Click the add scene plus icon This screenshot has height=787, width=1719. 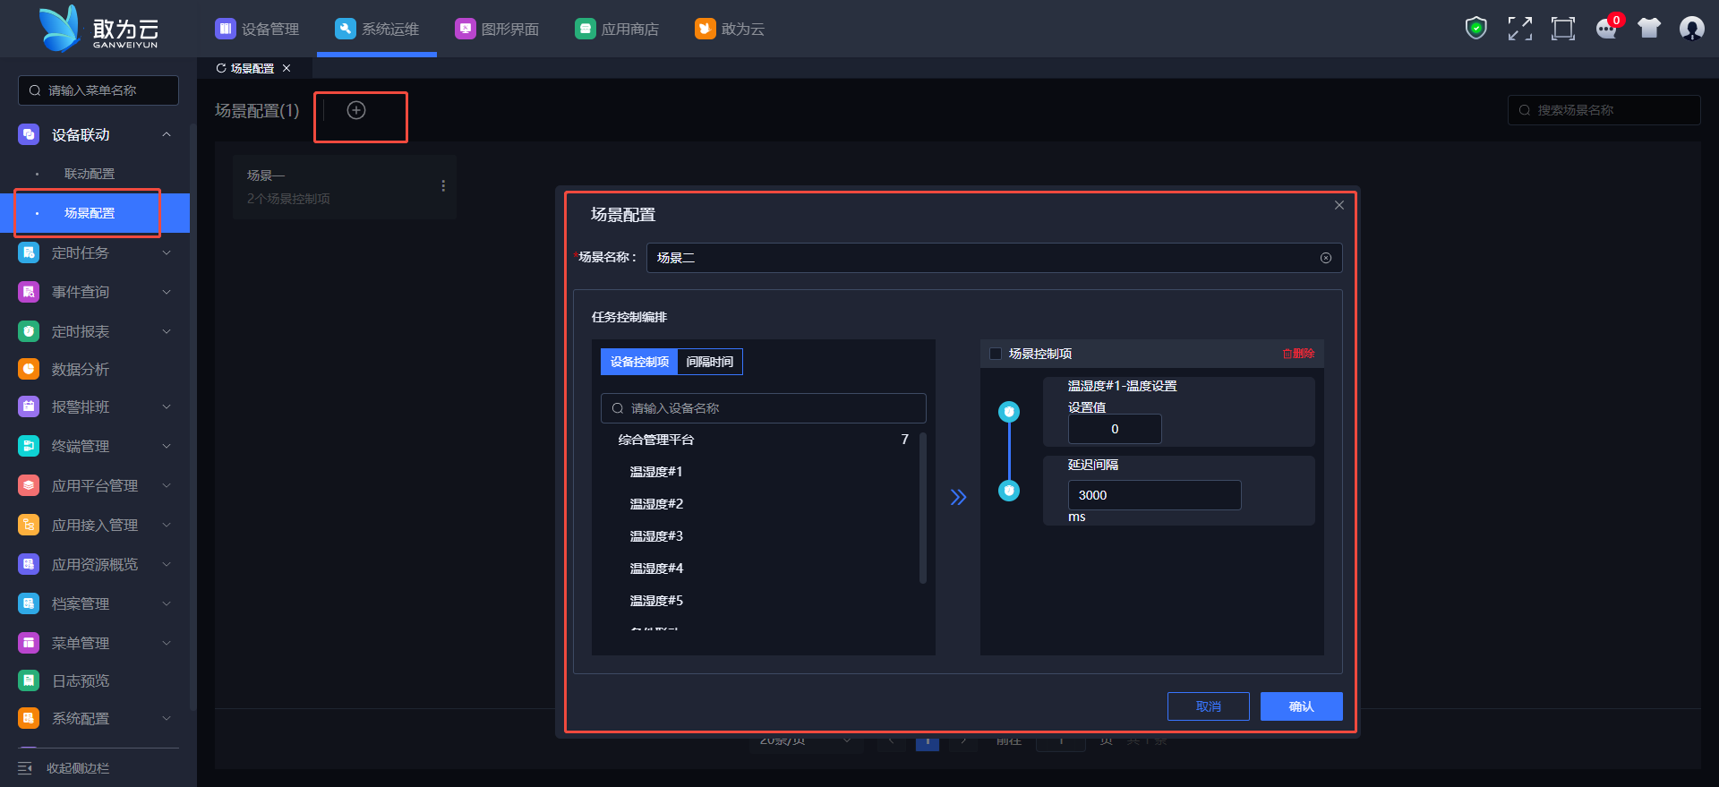click(x=356, y=110)
